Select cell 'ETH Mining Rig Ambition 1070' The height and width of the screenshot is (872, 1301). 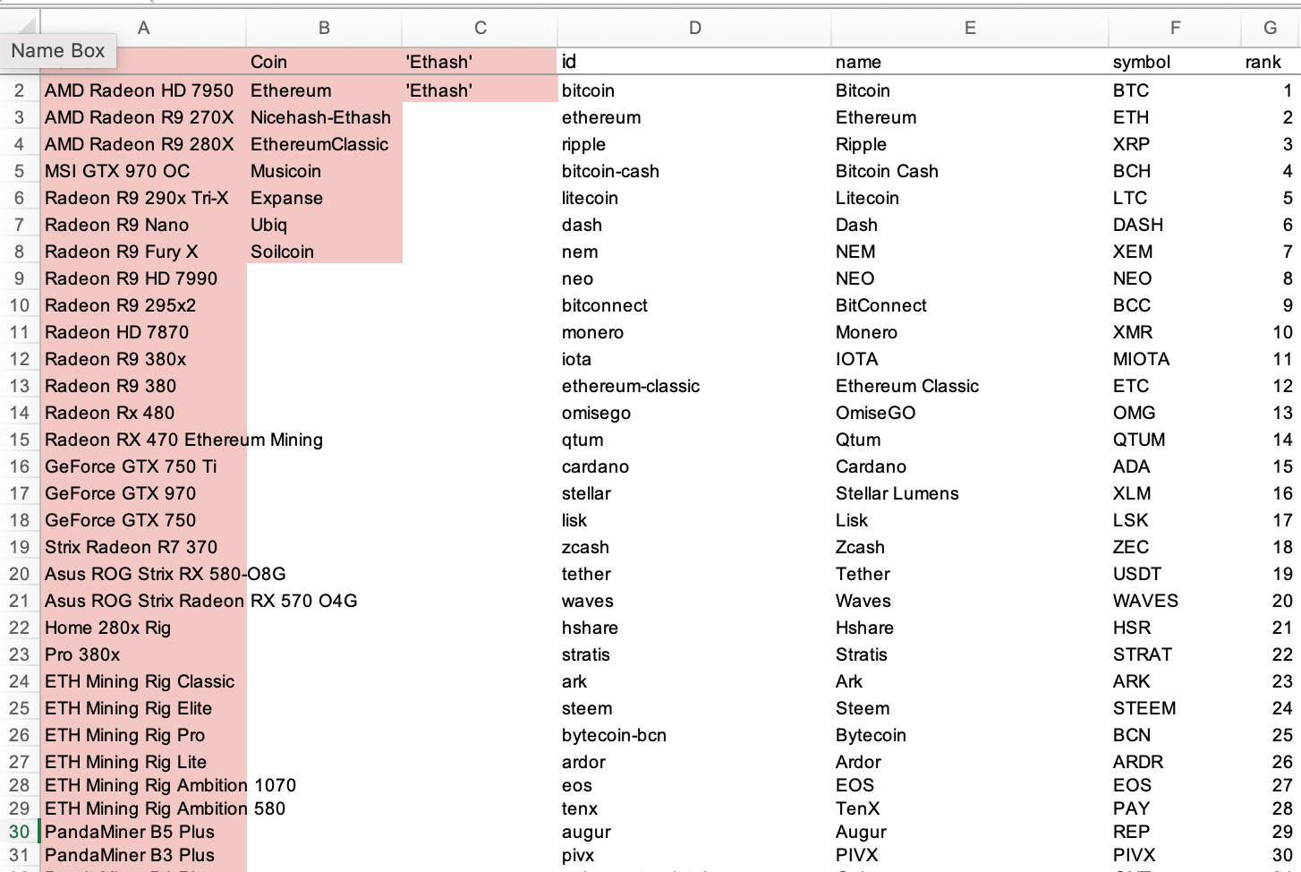143,785
